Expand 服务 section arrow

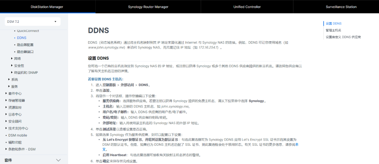[x=9, y=87]
